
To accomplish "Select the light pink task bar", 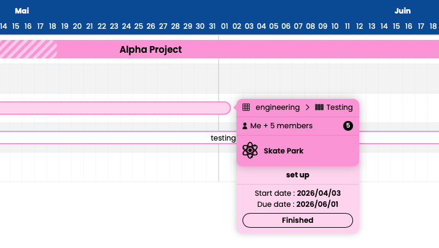I will point(115,108).
